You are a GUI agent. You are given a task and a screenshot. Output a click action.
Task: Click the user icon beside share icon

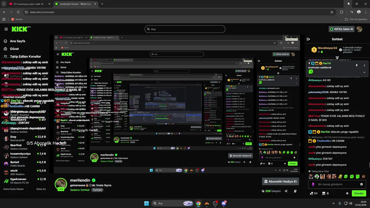[295, 191]
